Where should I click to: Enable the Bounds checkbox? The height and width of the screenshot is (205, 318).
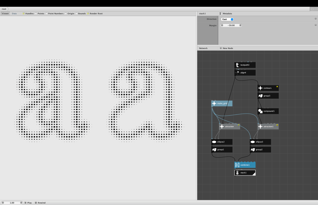76,14
